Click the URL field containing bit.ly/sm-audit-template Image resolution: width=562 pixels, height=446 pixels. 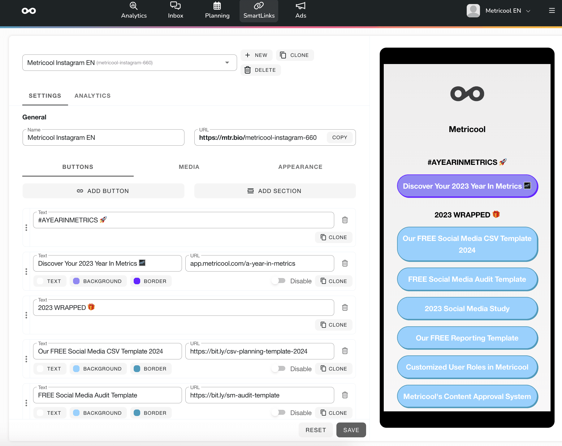(260, 395)
